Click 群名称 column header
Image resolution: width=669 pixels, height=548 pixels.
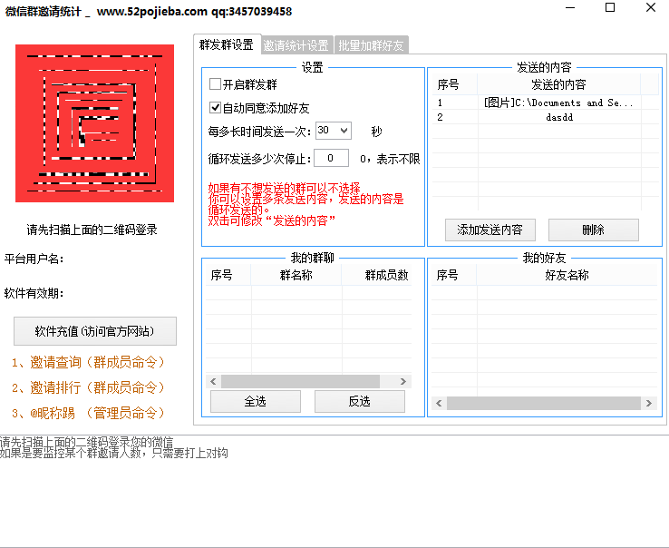pyautogui.click(x=296, y=275)
